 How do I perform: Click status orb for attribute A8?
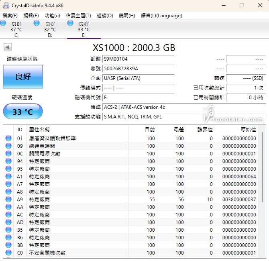[8, 192]
